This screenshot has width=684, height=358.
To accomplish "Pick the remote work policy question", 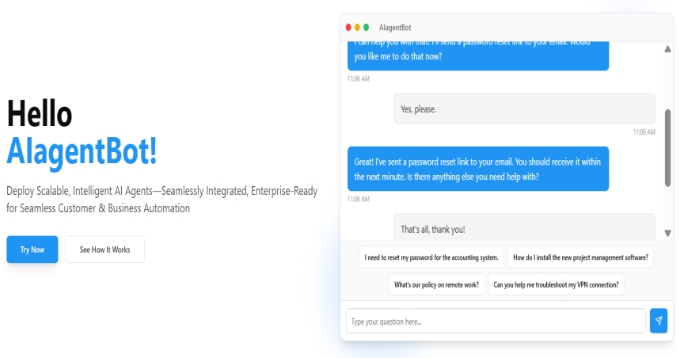I will pos(437,284).
